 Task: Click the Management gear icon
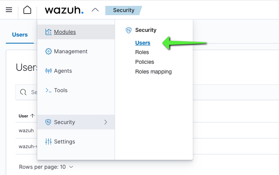[x=49, y=51]
